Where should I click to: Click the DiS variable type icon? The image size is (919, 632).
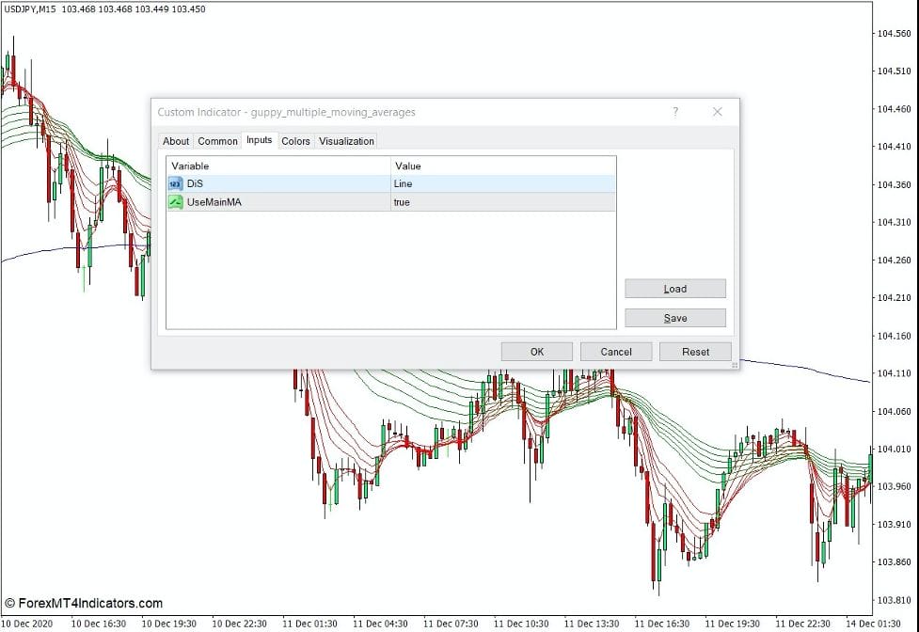[175, 184]
